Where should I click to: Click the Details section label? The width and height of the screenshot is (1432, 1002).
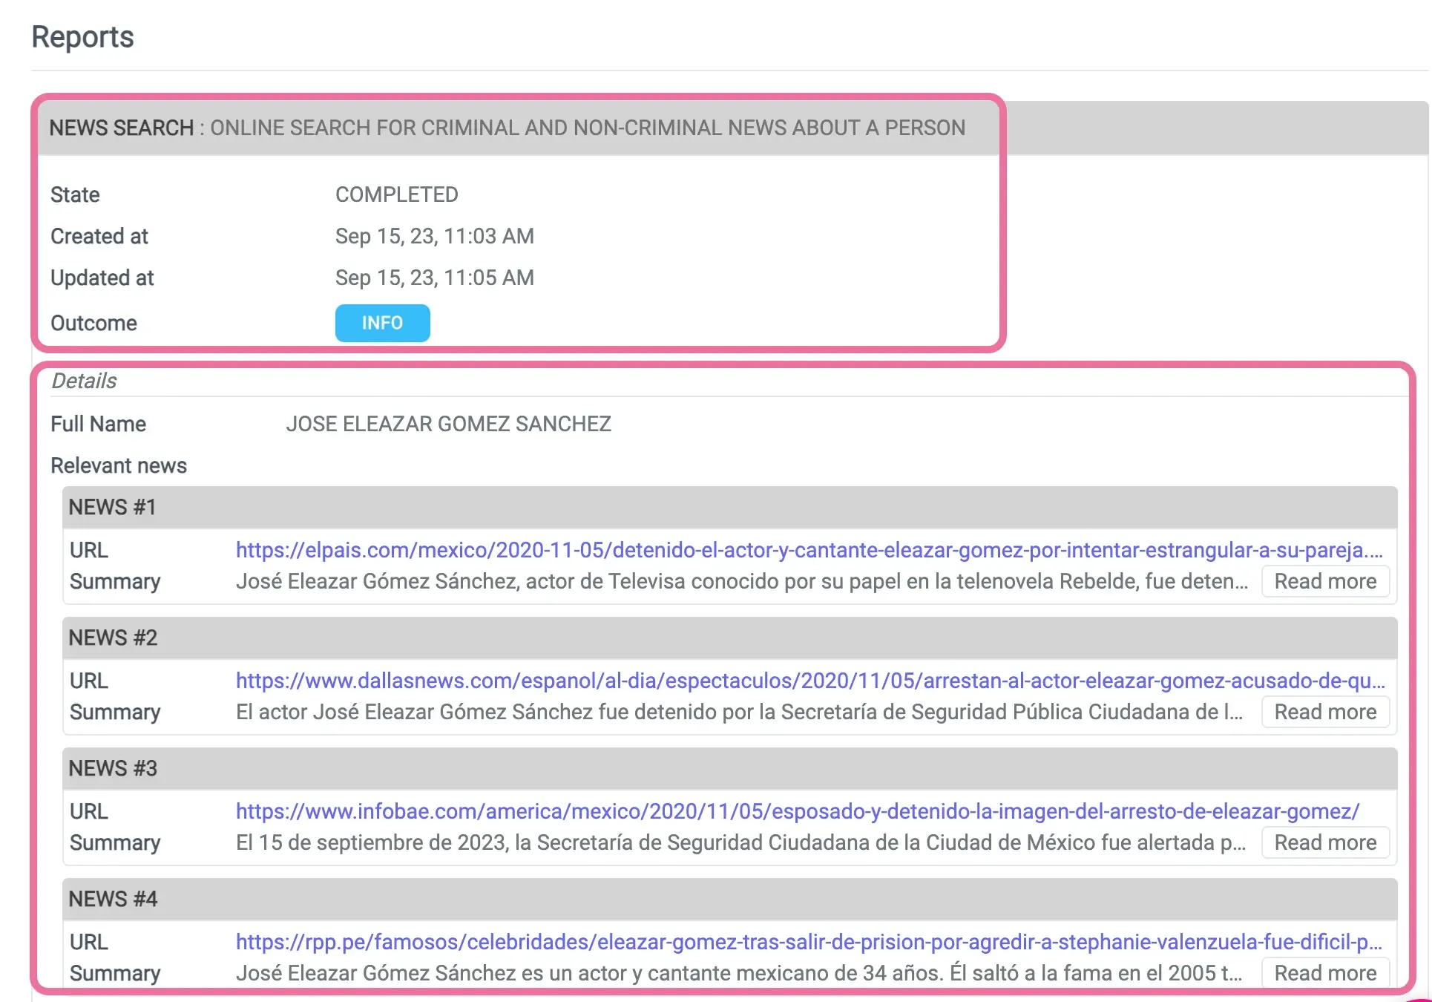pyautogui.click(x=83, y=380)
